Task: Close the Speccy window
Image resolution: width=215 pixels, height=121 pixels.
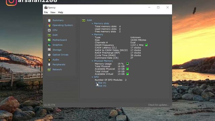Action: point(168,7)
